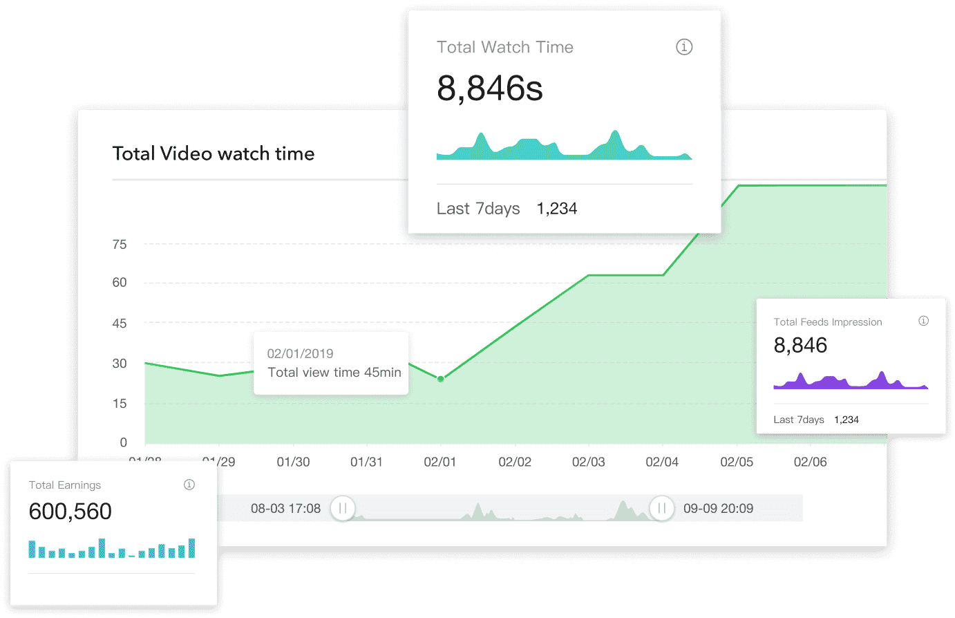This screenshot has height=618, width=955.
Task: Click the x-axis label 02/03
Action: point(589,462)
